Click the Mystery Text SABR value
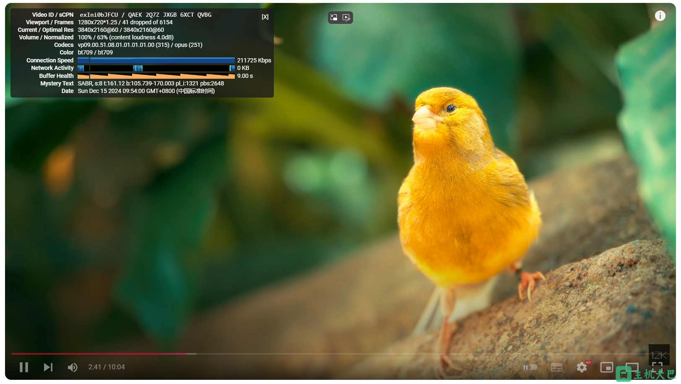The height and width of the screenshot is (384, 681). pos(151,83)
